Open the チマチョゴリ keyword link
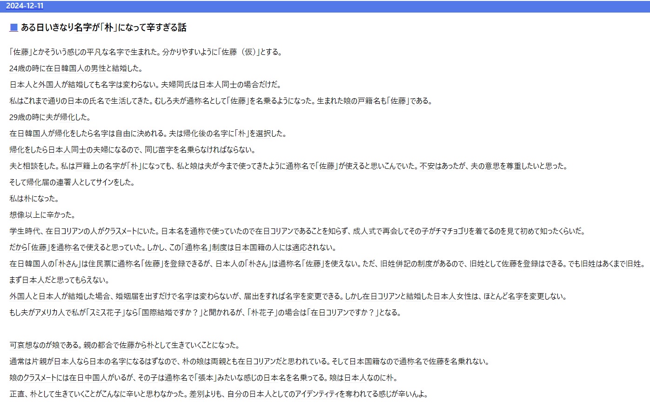This screenshot has height=408, width=650. 452,231
